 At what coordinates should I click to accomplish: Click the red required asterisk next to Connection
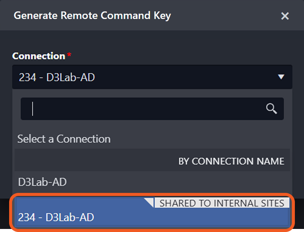pos(69,55)
